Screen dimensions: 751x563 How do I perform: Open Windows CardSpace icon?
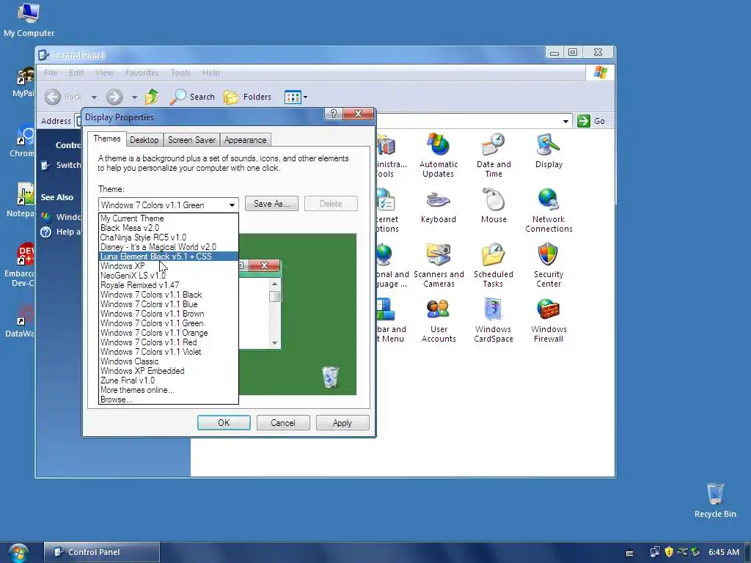(494, 321)
